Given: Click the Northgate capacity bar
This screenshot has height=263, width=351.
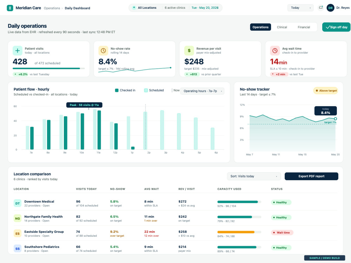Looking at the screenshot, I should coord(239,217).
